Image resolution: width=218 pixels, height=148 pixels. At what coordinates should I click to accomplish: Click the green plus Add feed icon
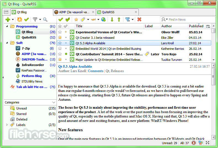[8, 20]
